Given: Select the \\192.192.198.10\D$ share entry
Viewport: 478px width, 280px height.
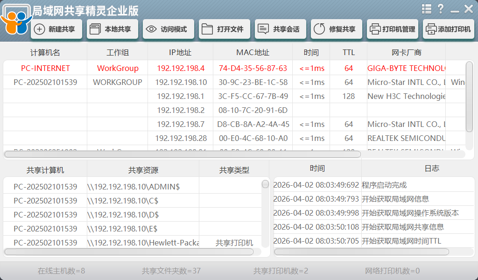Looking at the screenshot, I should [123, 215].
